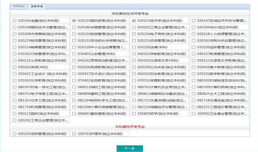
Task: Tick the 050309公共关系 checkbox
Action: [134, 67]
